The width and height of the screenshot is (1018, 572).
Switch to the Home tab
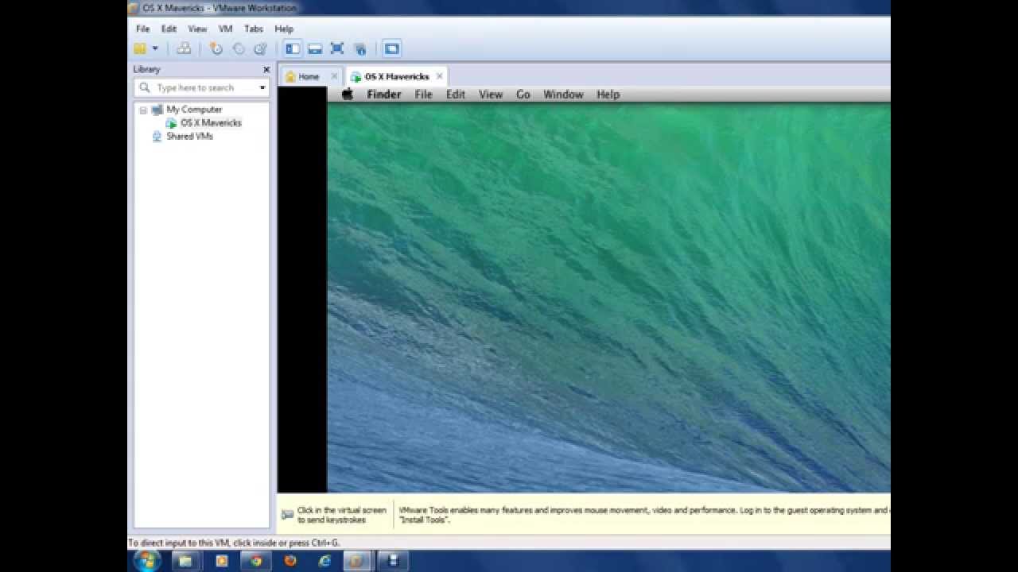(x=309, y=77)
